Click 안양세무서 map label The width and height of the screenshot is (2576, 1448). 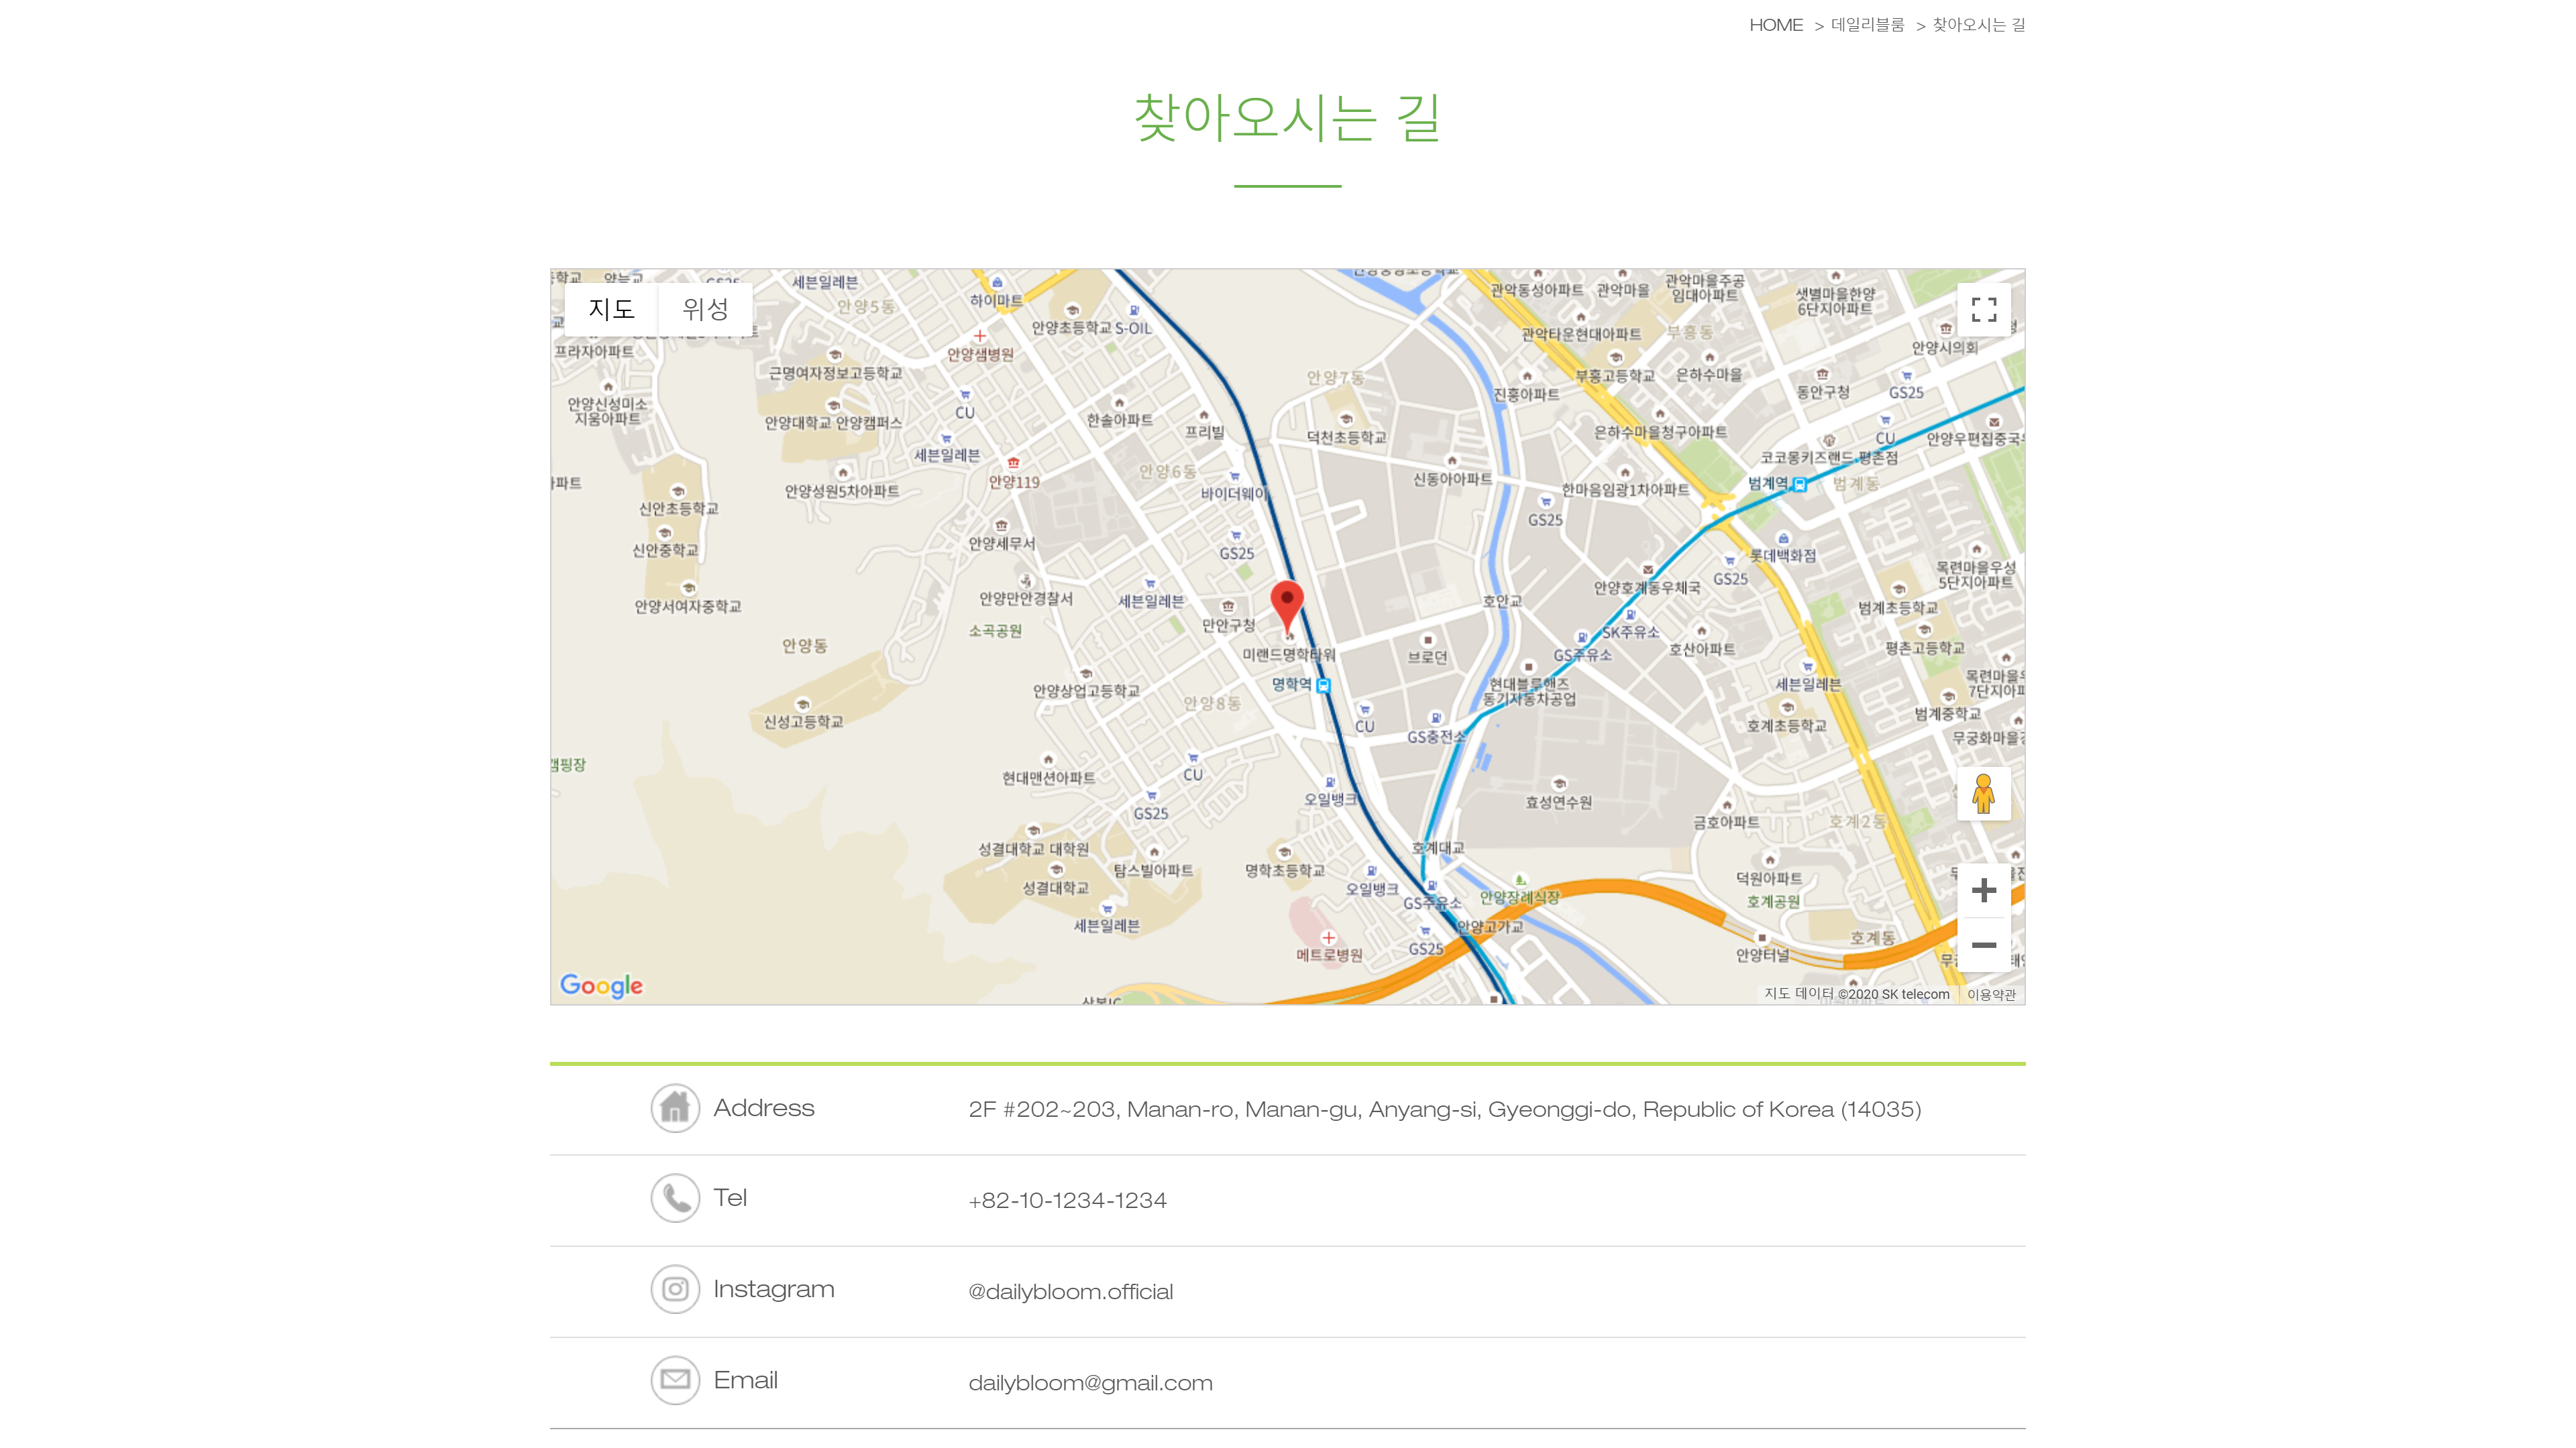tap(1002, 544)
